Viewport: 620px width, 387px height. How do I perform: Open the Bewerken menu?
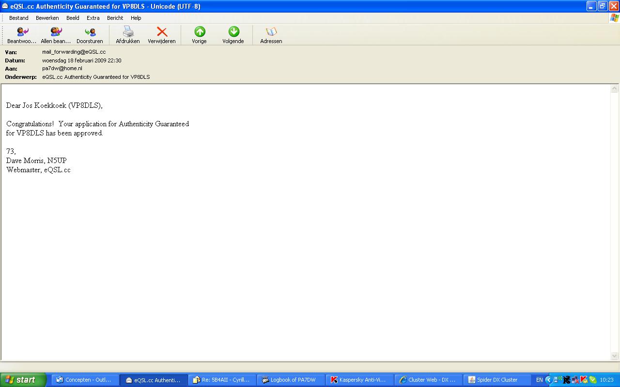[47, 18]
